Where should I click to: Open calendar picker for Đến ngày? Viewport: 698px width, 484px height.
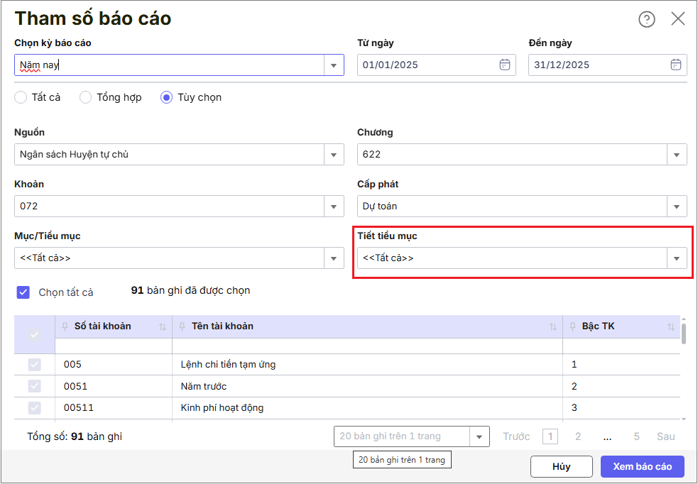[676, 65]
